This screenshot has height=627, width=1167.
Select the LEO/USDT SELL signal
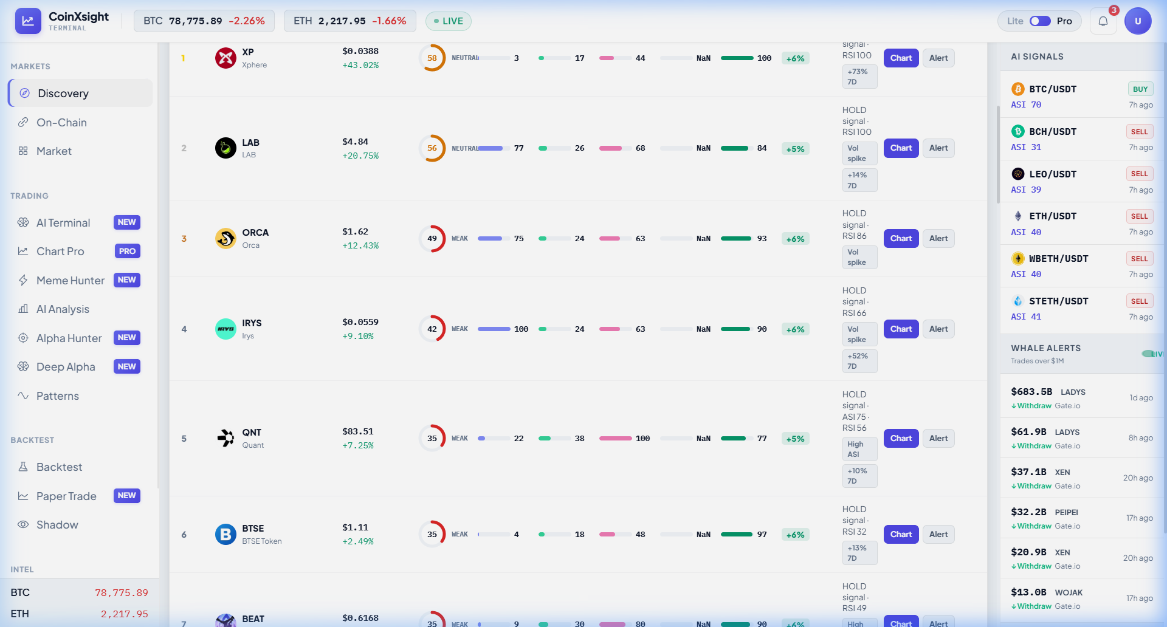coord(1082,182)
